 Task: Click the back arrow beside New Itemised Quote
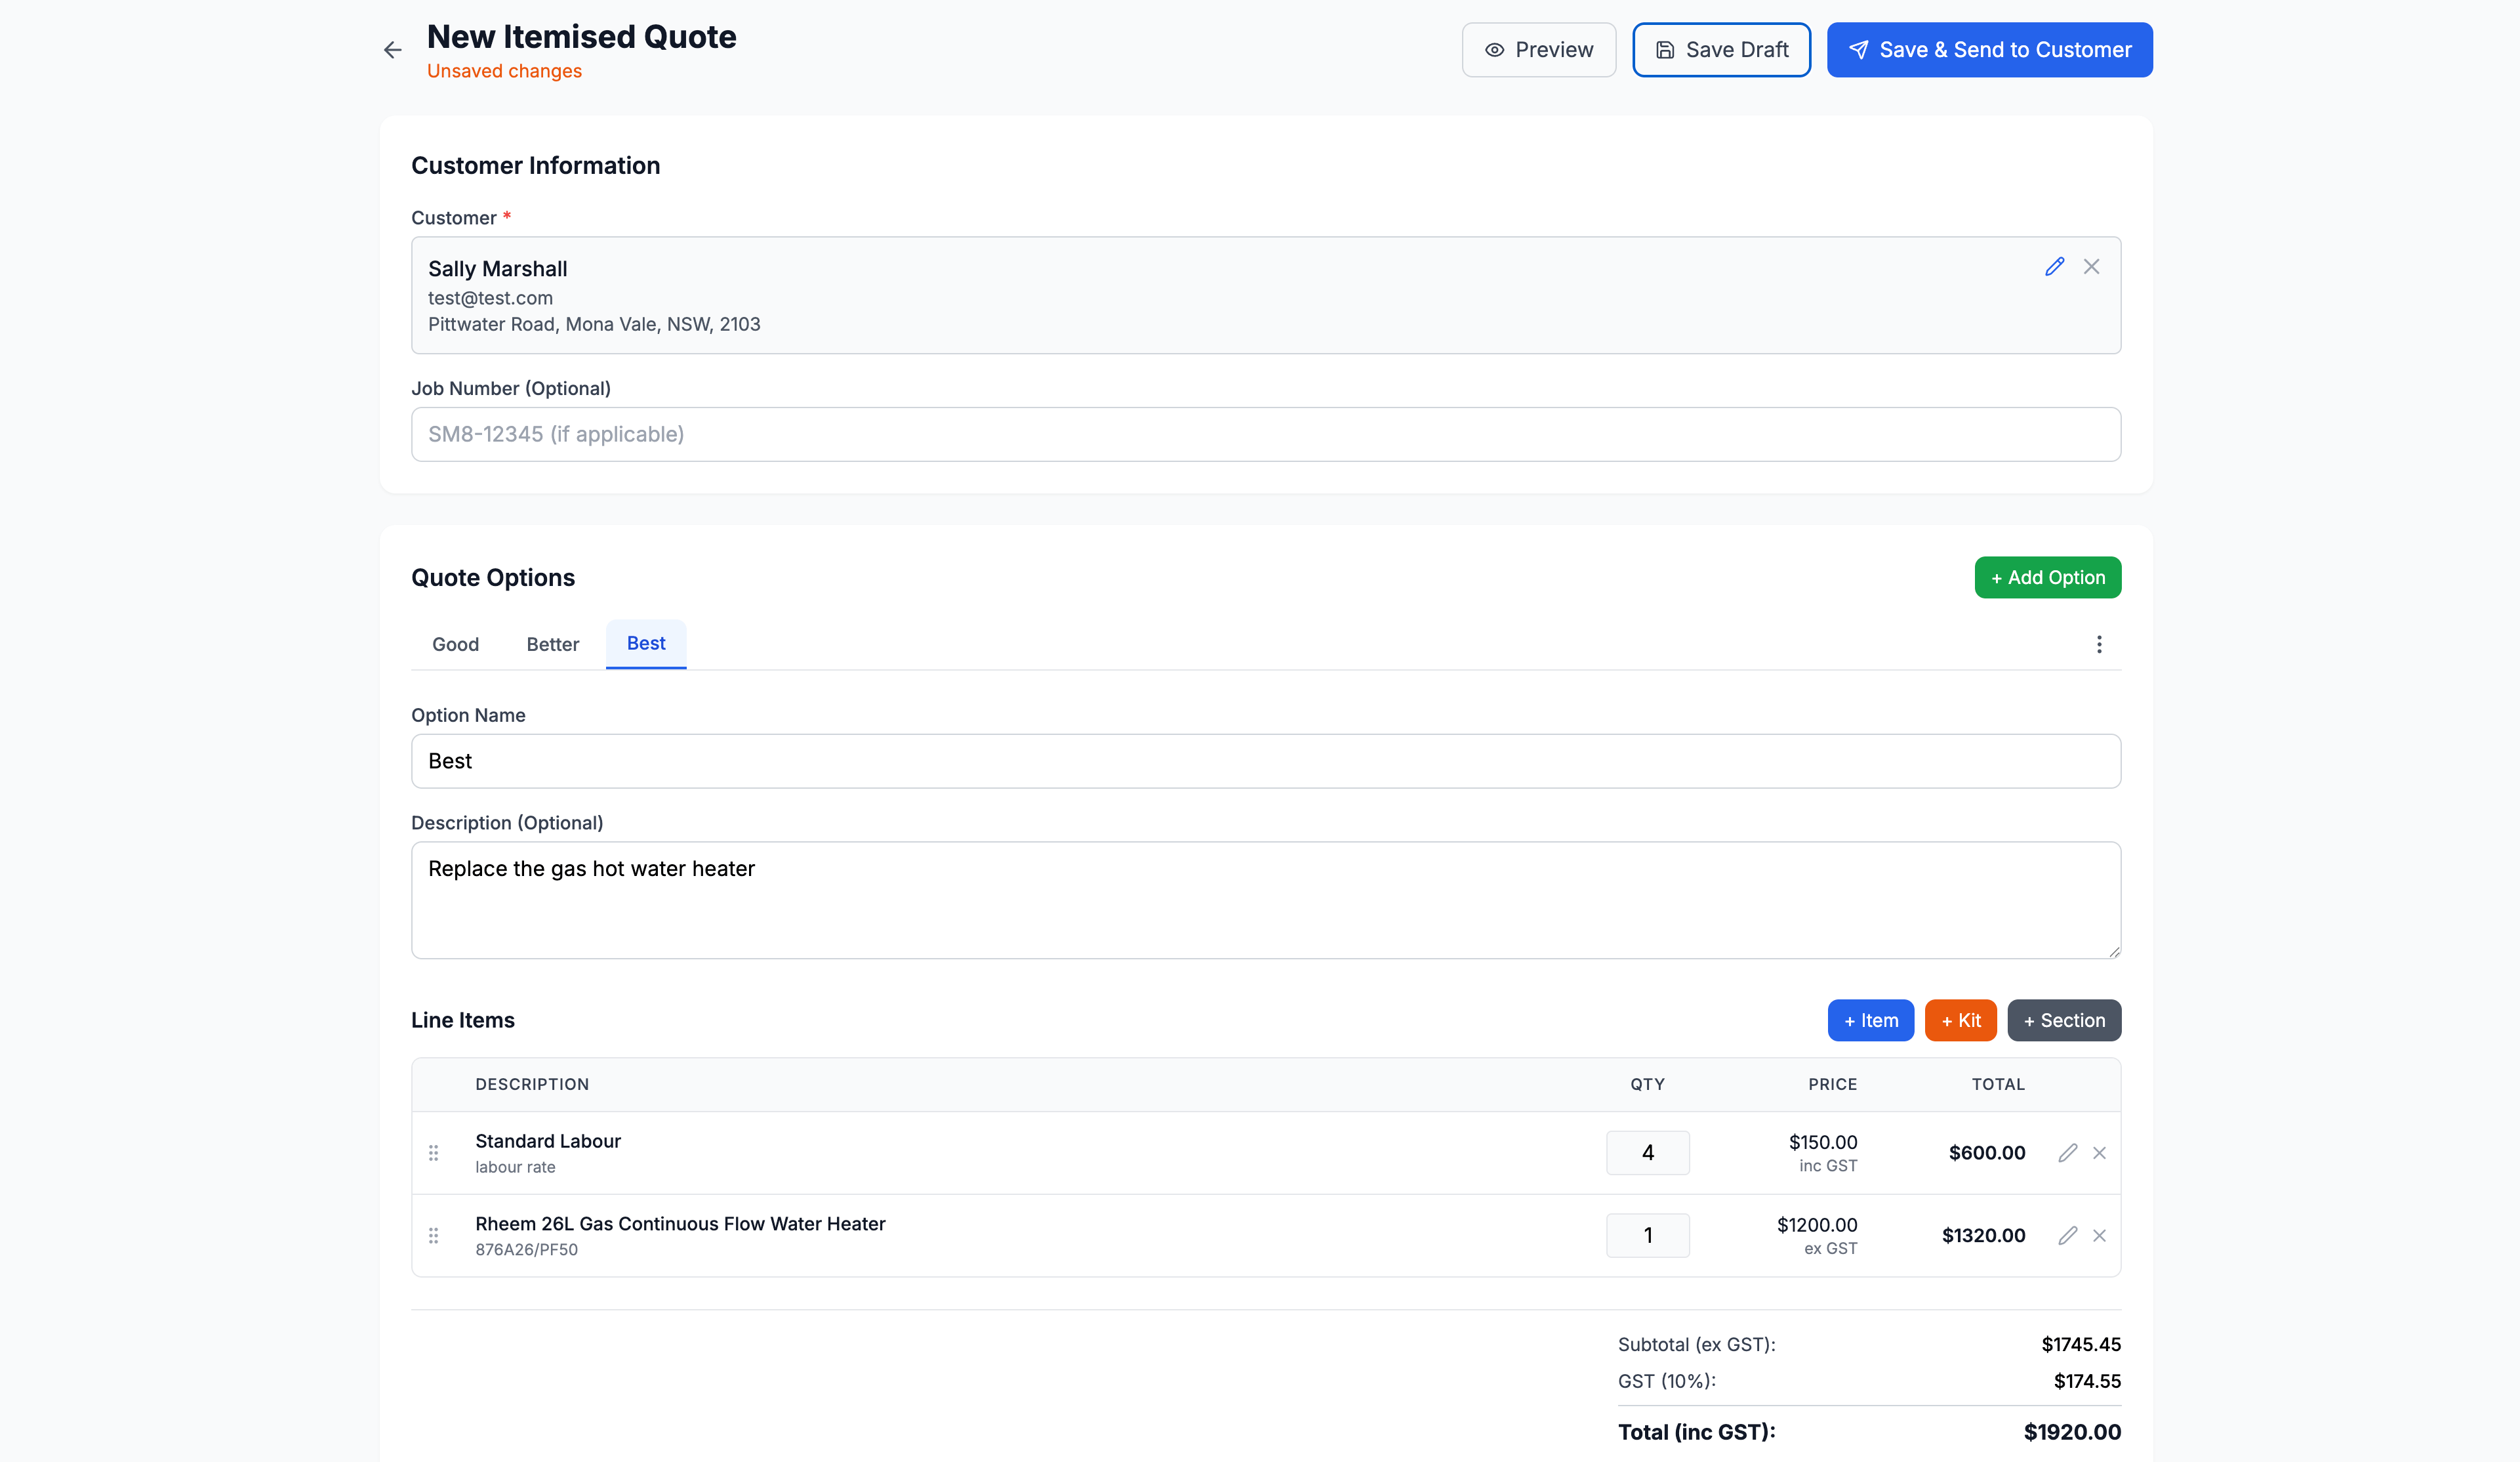(x=392, y=49)
